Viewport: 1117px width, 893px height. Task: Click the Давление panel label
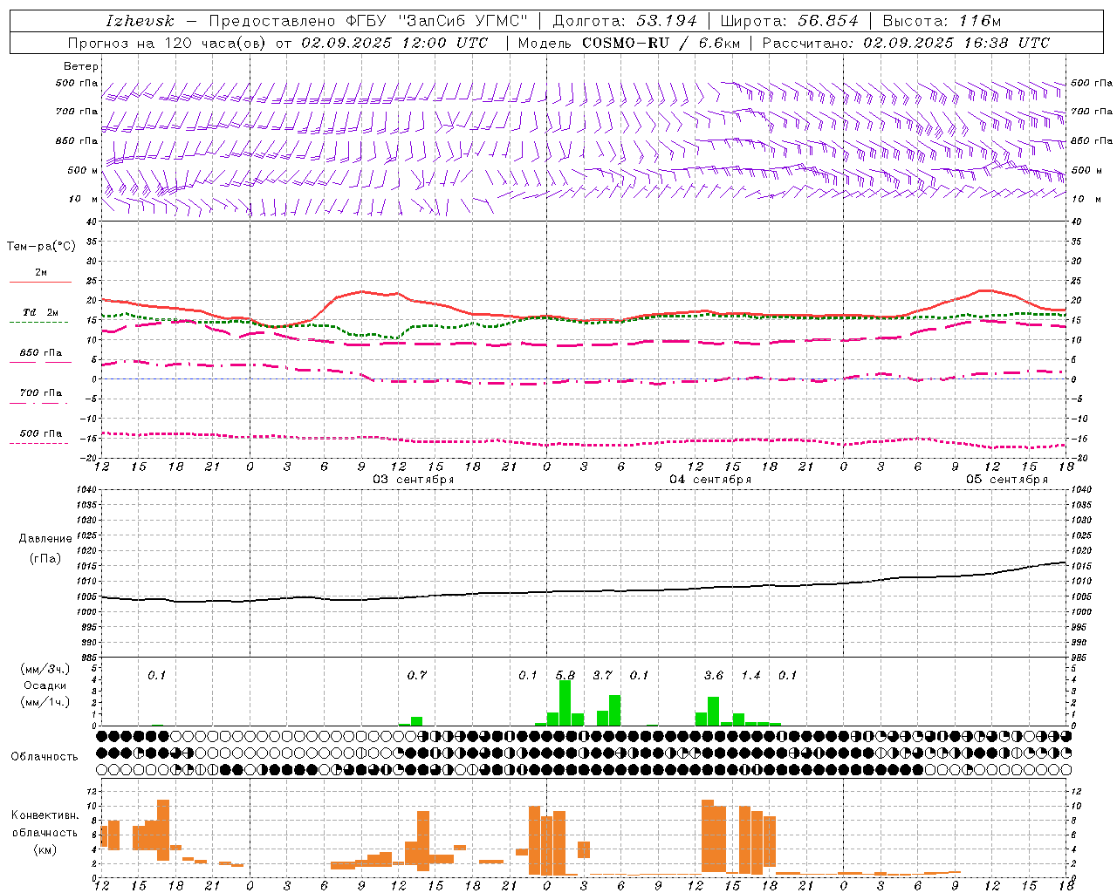[45, 539]
